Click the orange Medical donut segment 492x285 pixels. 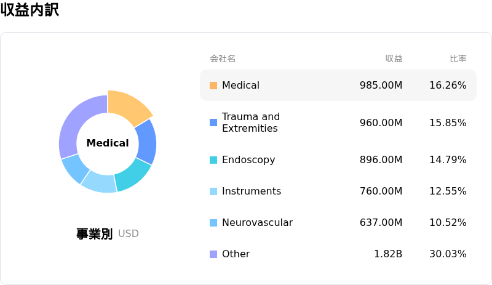127,106
